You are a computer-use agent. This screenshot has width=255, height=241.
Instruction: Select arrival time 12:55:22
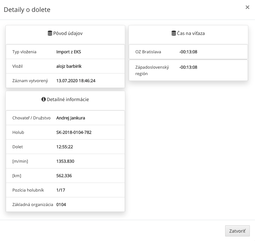[x=65, y=147]
